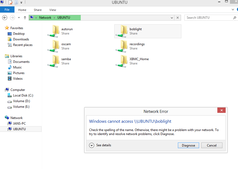Click the "oscam" share name
238x169 pixels.
(x=66, y=44)
